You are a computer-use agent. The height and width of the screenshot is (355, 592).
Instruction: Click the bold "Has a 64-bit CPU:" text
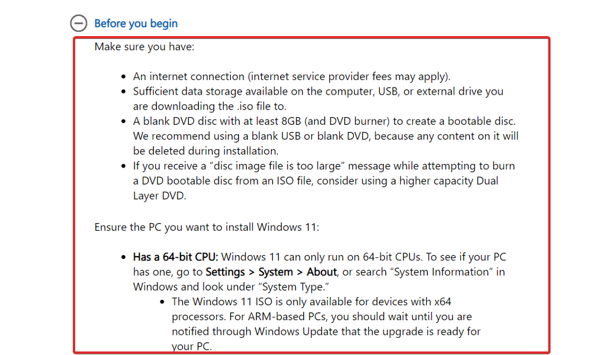176,257
